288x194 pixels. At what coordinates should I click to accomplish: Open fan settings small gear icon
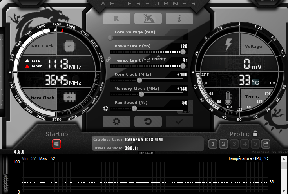106,109
